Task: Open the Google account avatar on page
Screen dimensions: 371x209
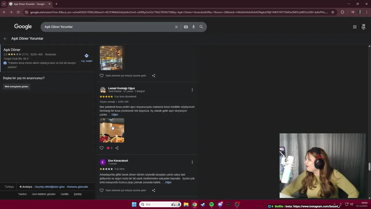Action: [363, 27]
